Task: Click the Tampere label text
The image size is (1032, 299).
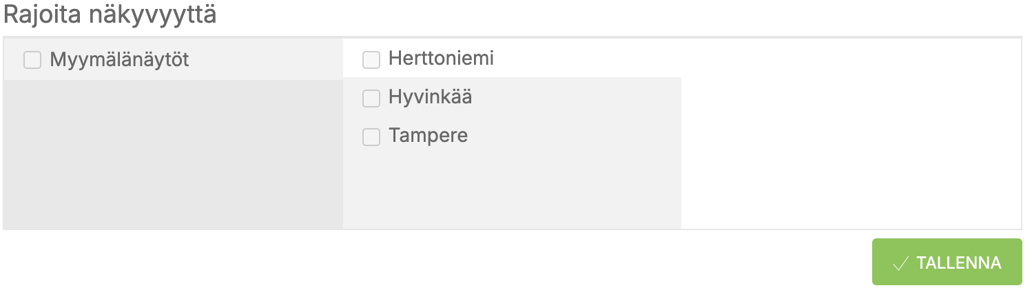Action: coord(428,136)
